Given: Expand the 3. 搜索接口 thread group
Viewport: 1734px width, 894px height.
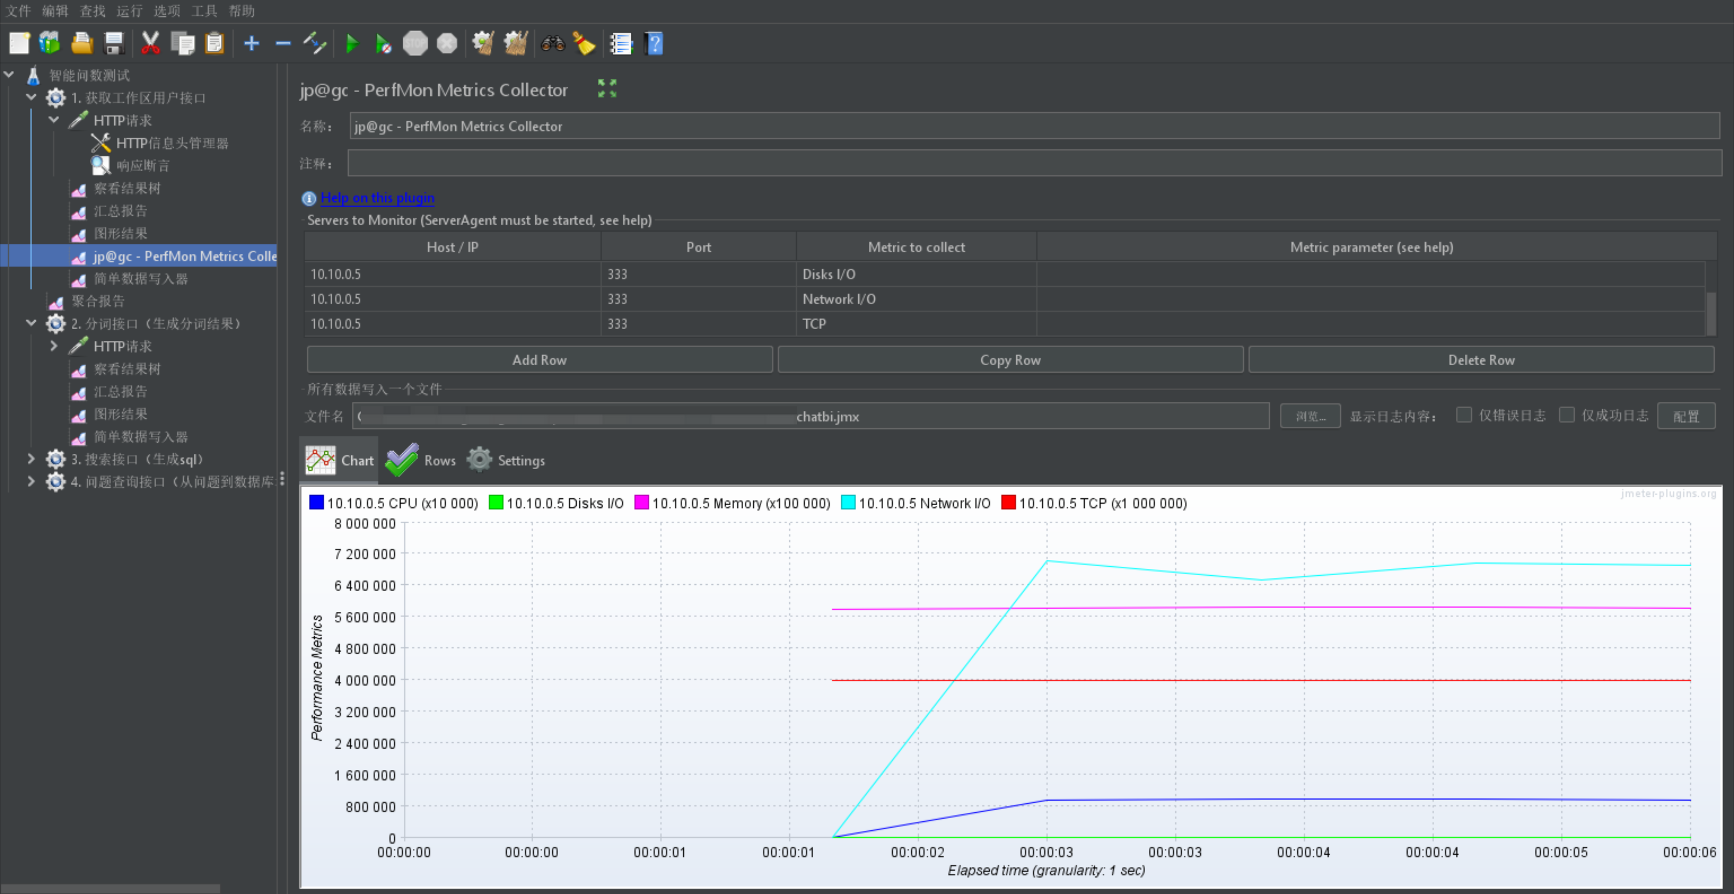Looking at the screenshot, I should tap(31, 459).
